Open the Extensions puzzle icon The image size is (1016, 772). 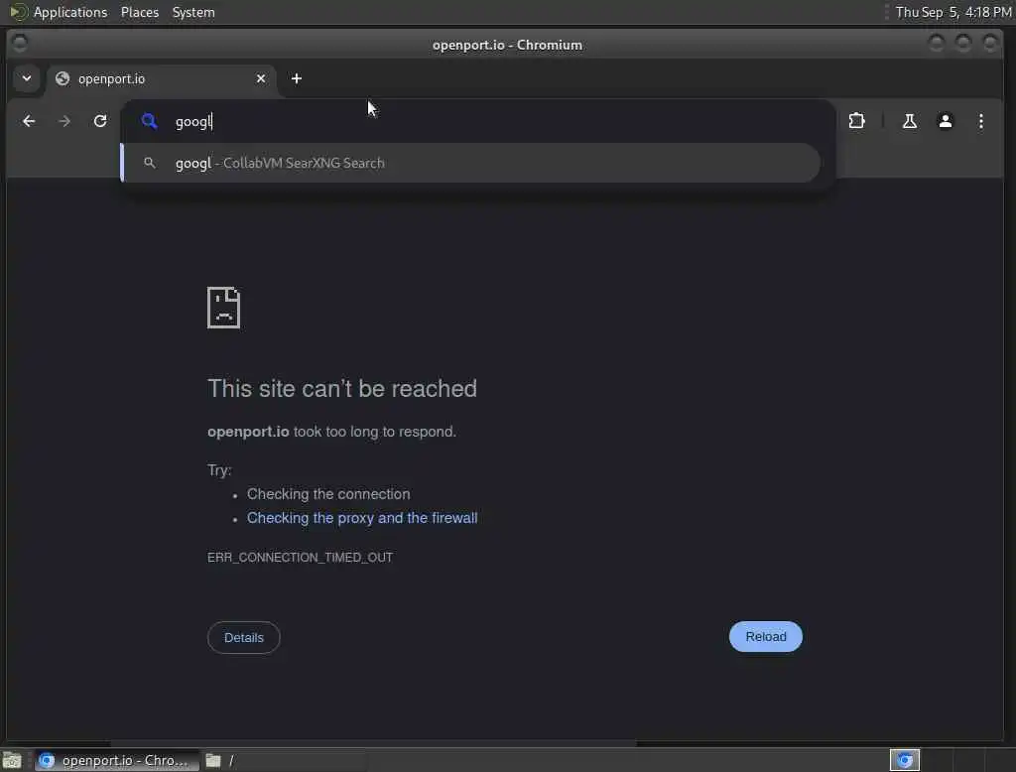click(x=856, y=121)
